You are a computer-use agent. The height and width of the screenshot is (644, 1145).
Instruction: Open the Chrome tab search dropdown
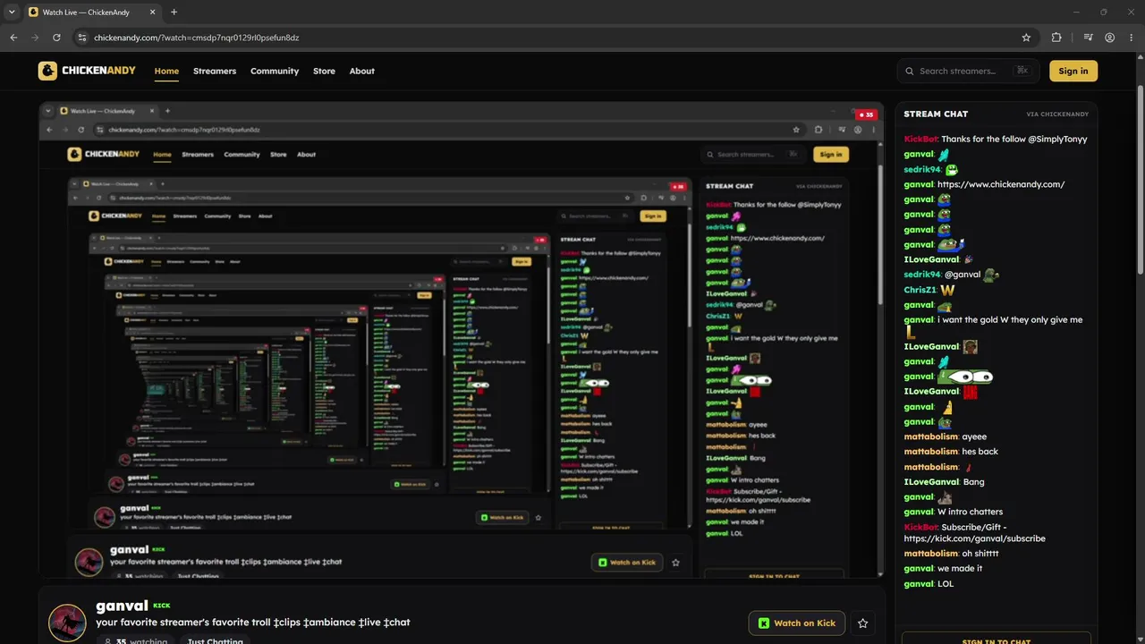[12, 13]
